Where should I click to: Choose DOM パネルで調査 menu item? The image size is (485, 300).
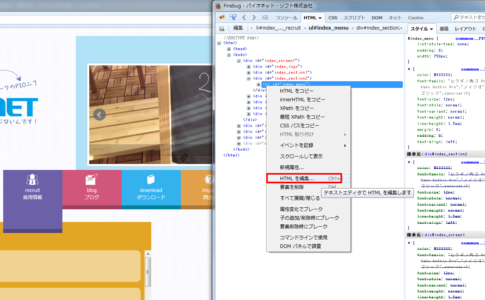click(x=308, y=246)
